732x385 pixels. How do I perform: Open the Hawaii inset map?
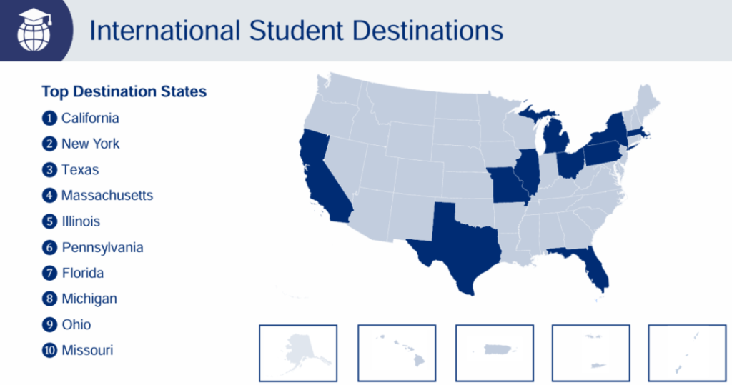(x=396, y=353)
